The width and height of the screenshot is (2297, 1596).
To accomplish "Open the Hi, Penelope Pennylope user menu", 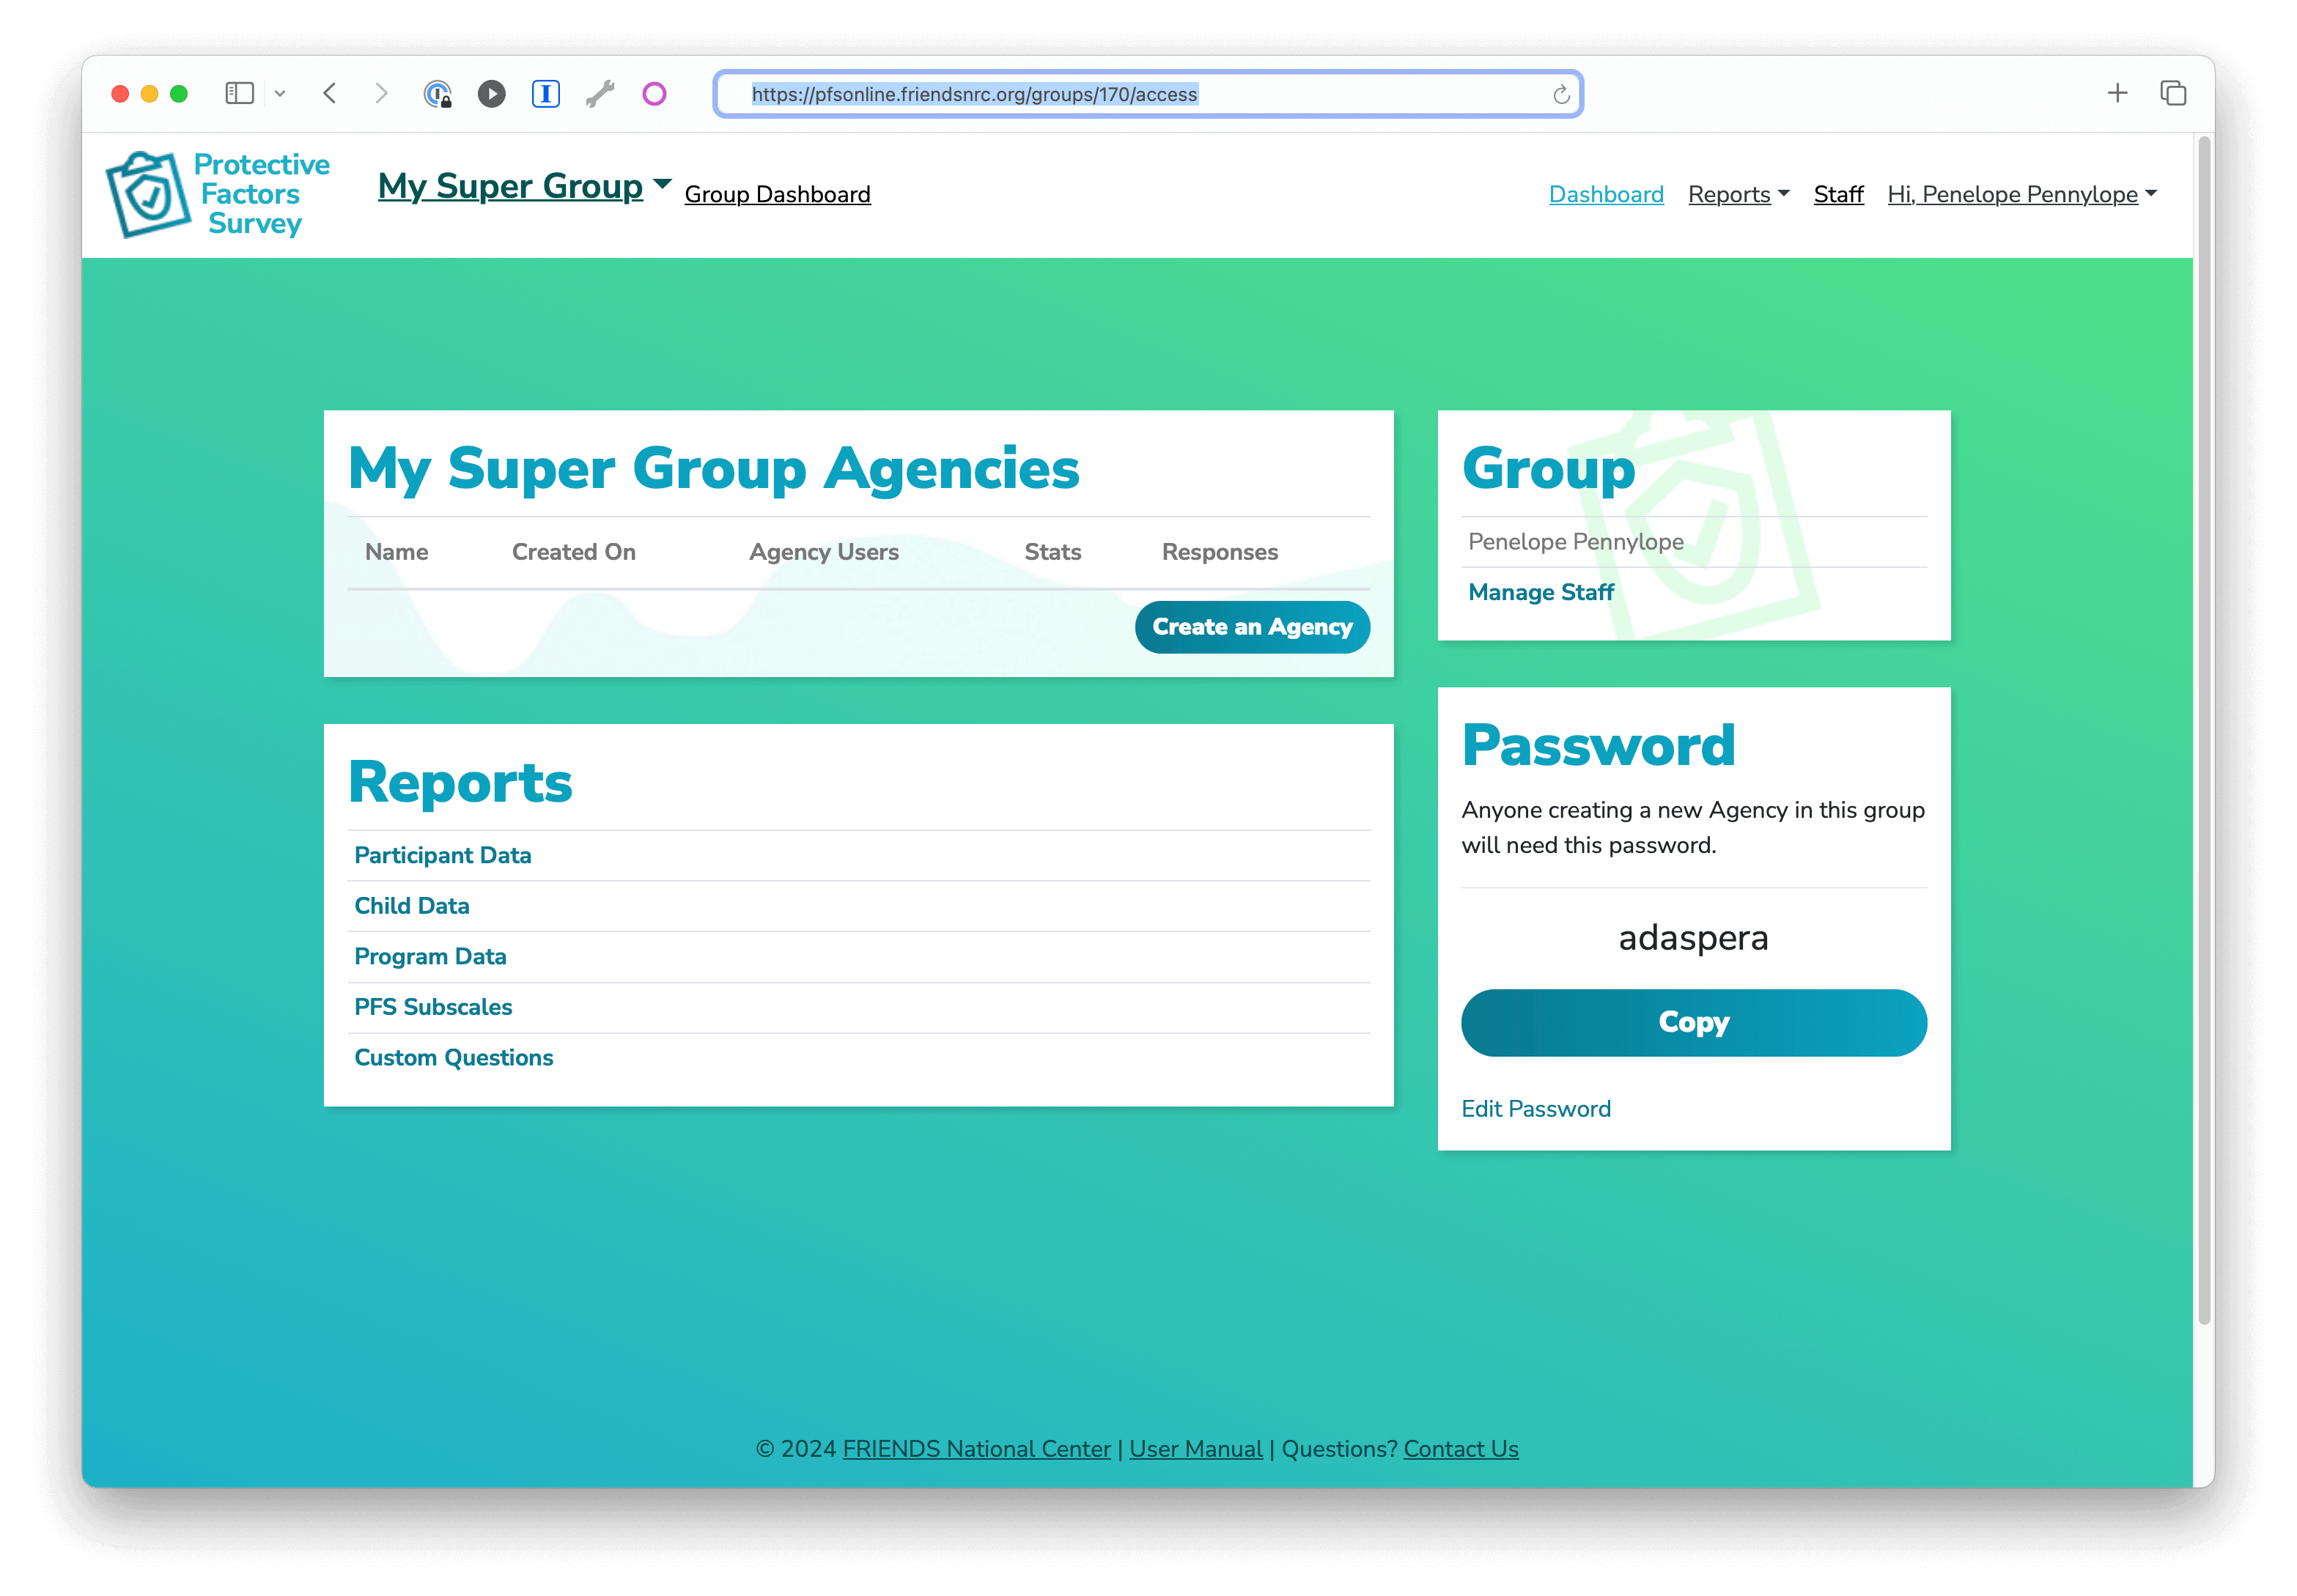I will point(2021,194).
